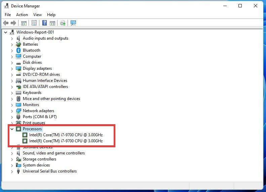Screen dimensions: 266x192
Task: Click Scan for hardware changes monitor icon
Action: (x=73, y=23)
